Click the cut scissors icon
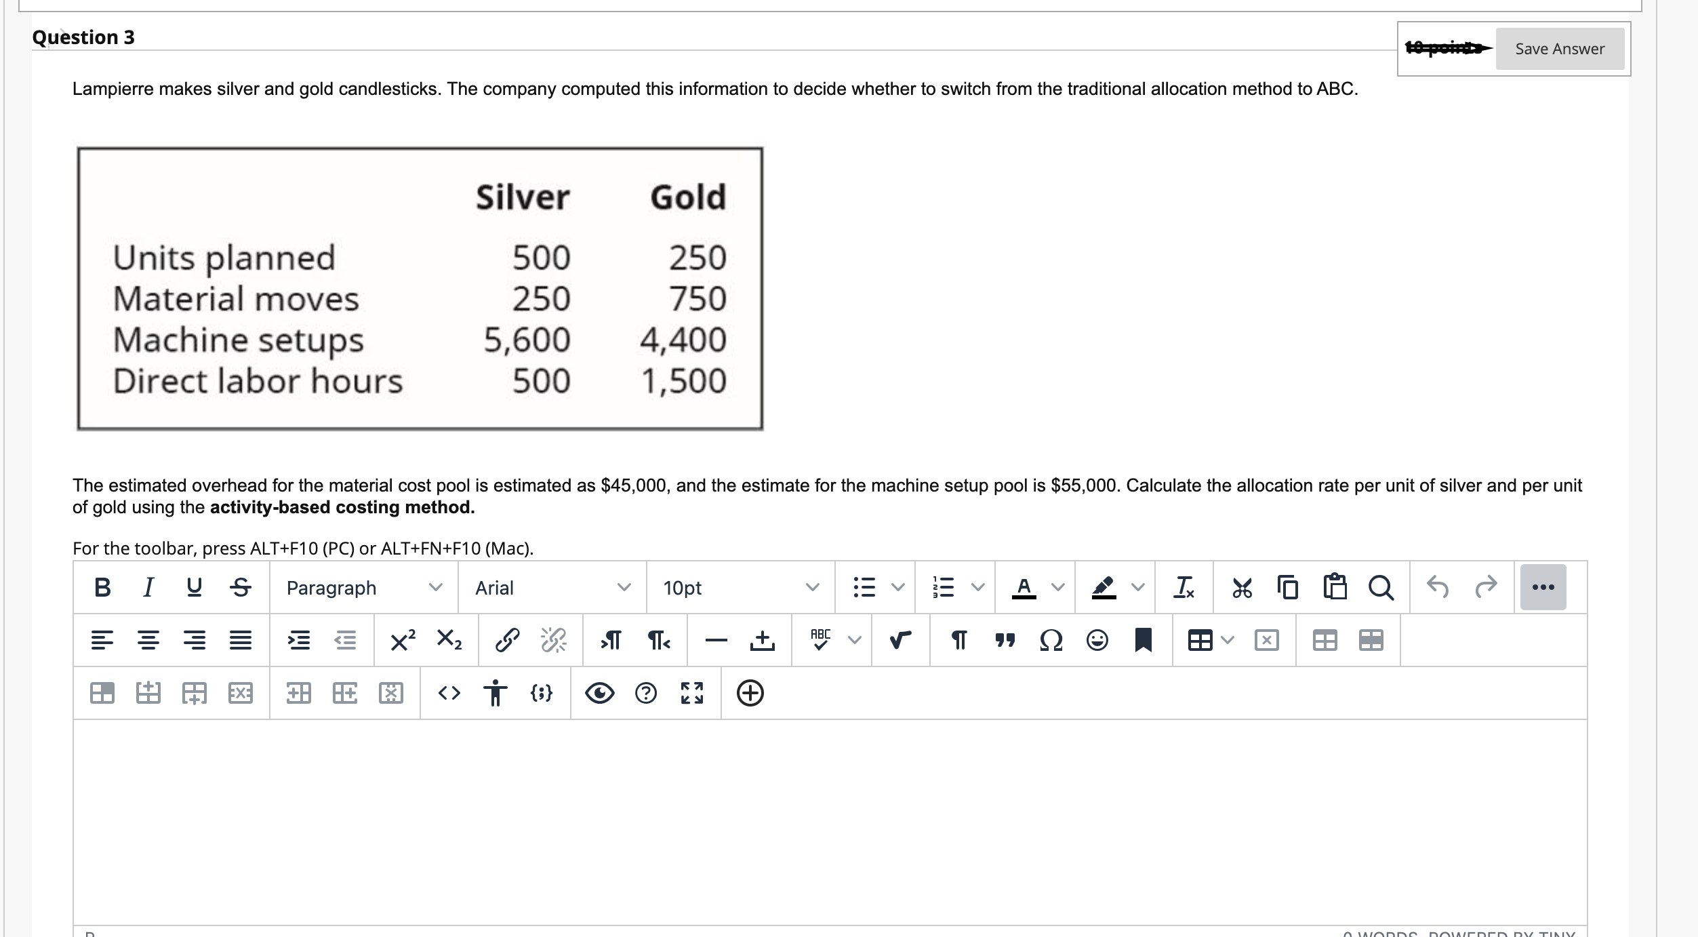The width and height of the screenshot is (1698, 937). coord(1242,587)
